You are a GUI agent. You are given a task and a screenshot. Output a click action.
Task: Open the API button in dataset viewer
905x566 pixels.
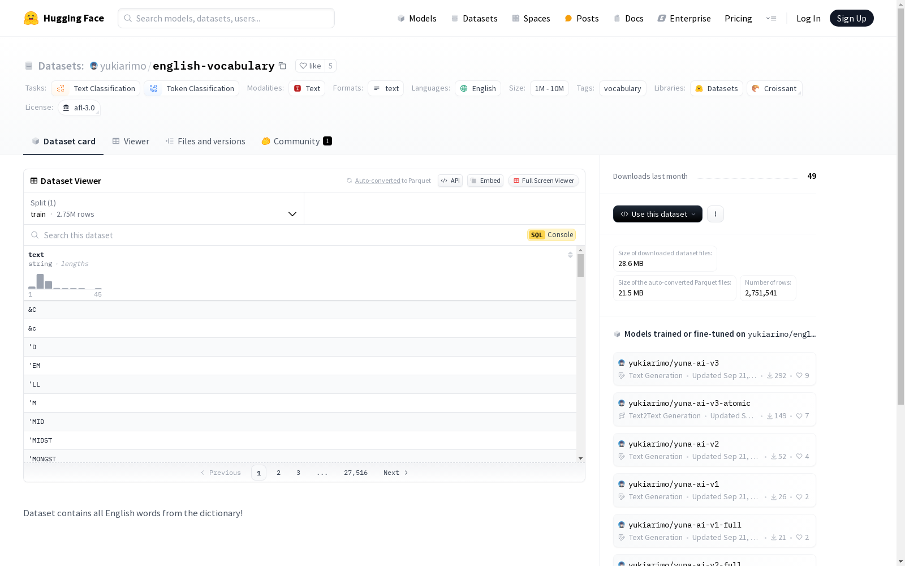pyautogui.click(x=450, y=181)
